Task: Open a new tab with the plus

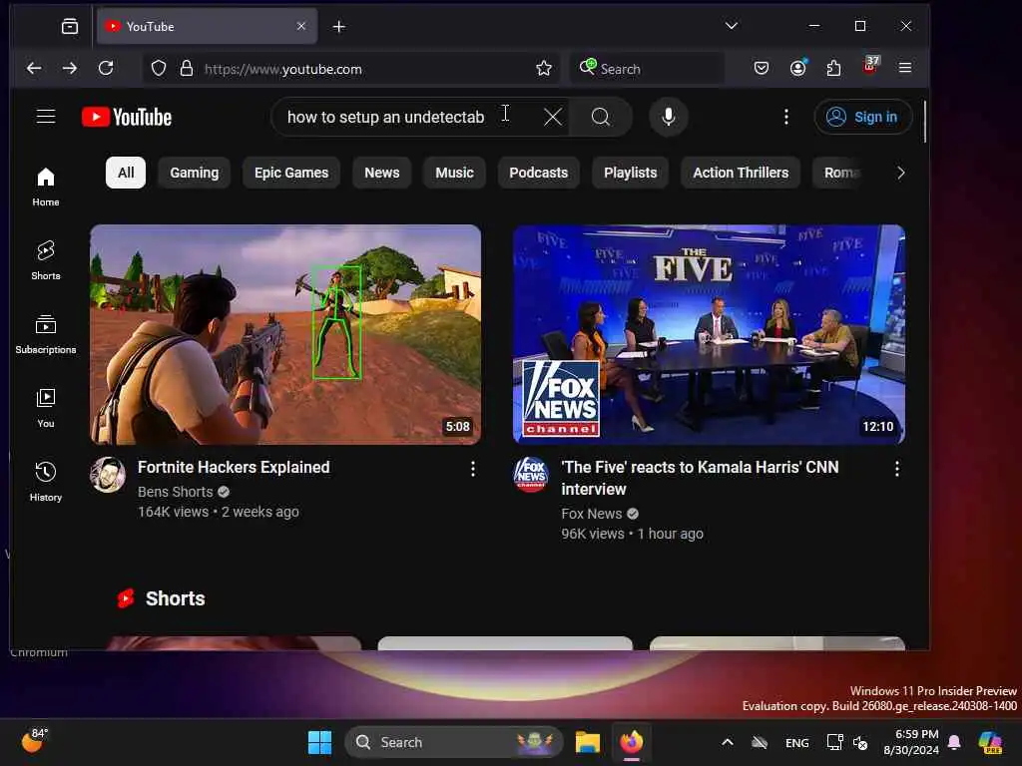Action: [x=339, y=27]
